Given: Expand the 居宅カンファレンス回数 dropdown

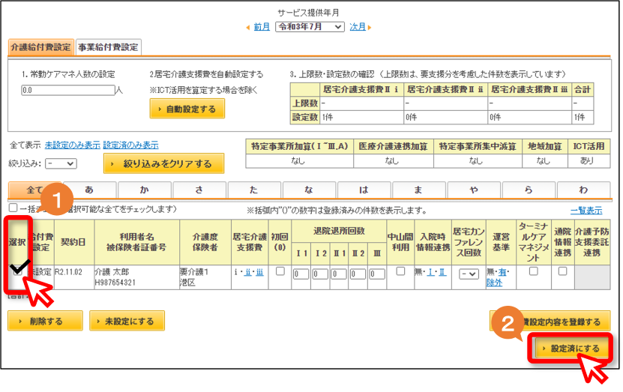Looking at the screenshot, I should click(x=469, y=274).
